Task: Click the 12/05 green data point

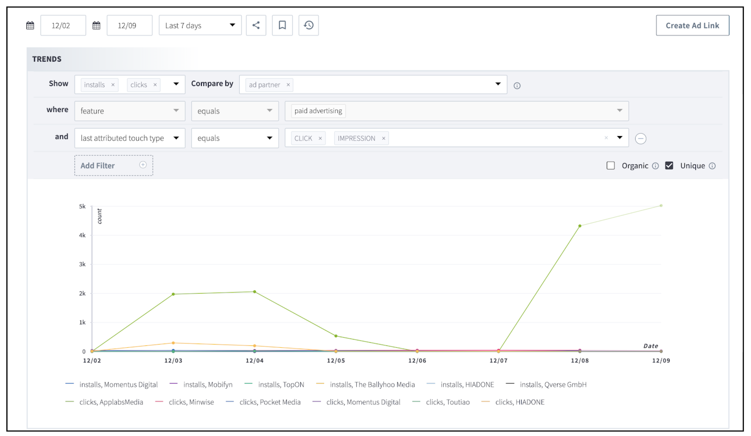Action: [x=336, y=336]
